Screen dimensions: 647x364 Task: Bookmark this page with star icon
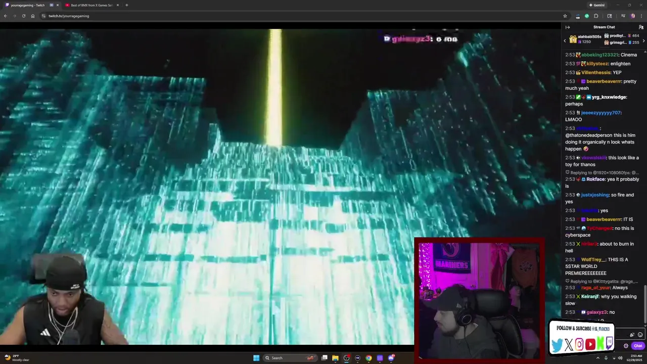click(565, 16)
